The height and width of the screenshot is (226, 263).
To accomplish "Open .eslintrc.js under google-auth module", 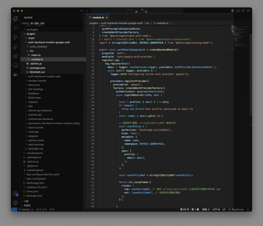I will coord(53,63).
